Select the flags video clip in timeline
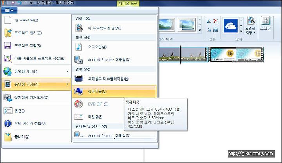The width and height of the screenshot is (282, 163). pyautogui.click(x=182, y=54)
